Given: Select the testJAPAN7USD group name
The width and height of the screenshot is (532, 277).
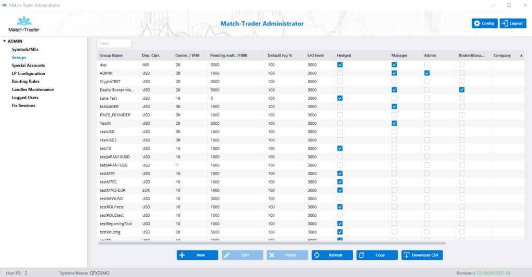Looking at the screenshot, I should [x=114, y=165].
